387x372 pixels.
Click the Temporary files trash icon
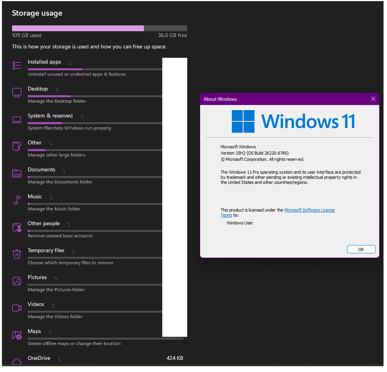(17, 254)
